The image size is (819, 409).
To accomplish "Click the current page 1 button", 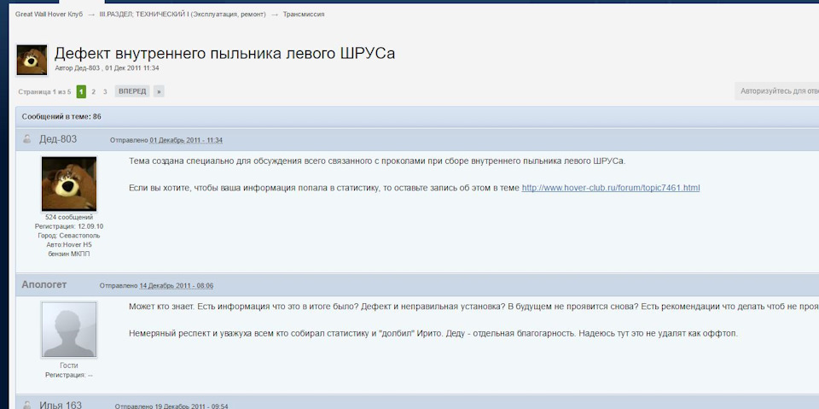I will pyautogui.click(x=81, y=91).
